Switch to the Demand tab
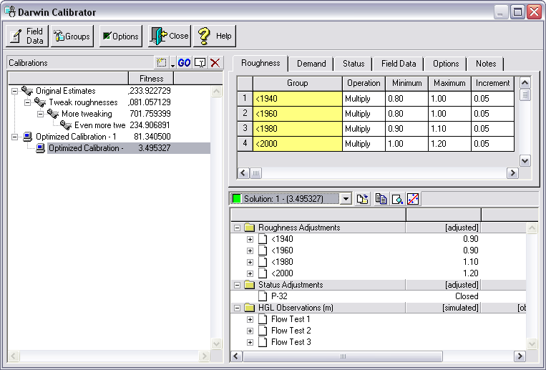546x370 pixels. point(311,64)
